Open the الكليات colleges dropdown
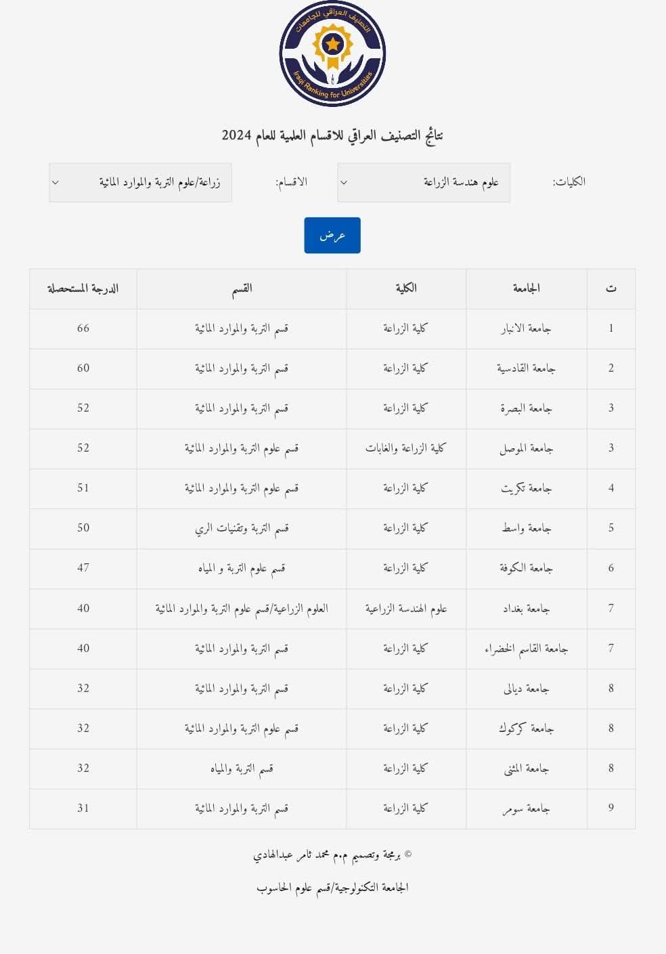This screenshot has height=954, width=666. click(424, 182)
